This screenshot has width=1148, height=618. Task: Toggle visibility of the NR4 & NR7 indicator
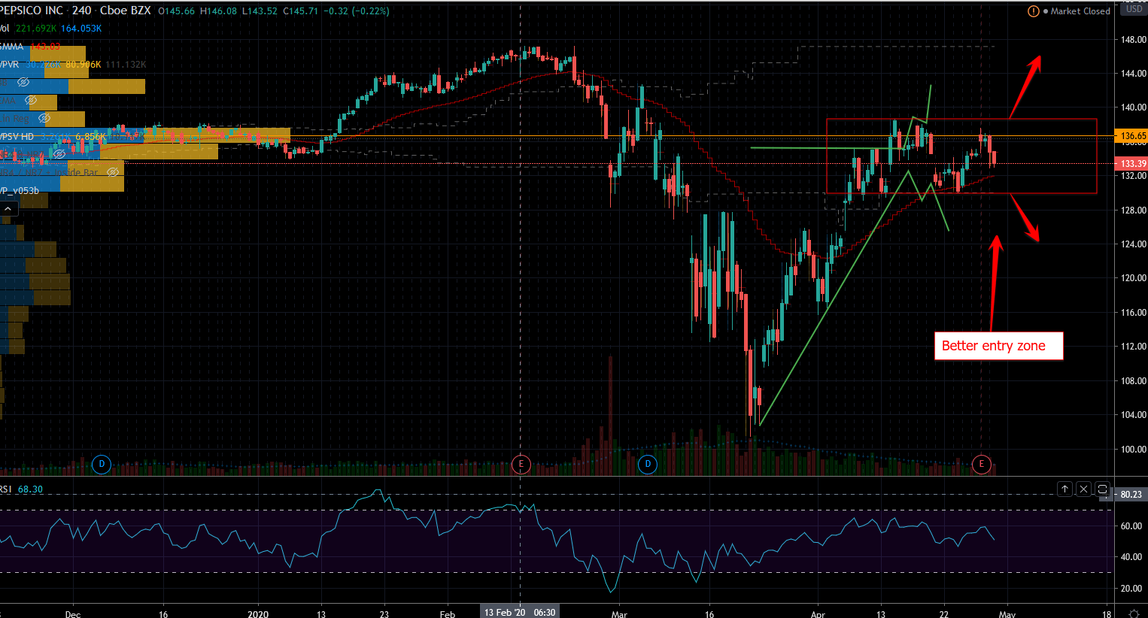coord(59,154)
